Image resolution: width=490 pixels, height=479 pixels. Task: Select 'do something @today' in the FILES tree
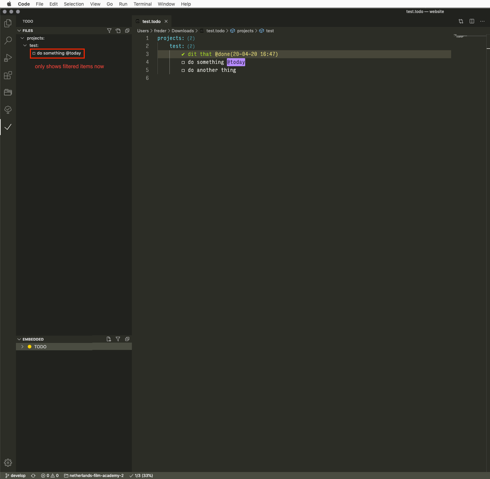(57, 53)
